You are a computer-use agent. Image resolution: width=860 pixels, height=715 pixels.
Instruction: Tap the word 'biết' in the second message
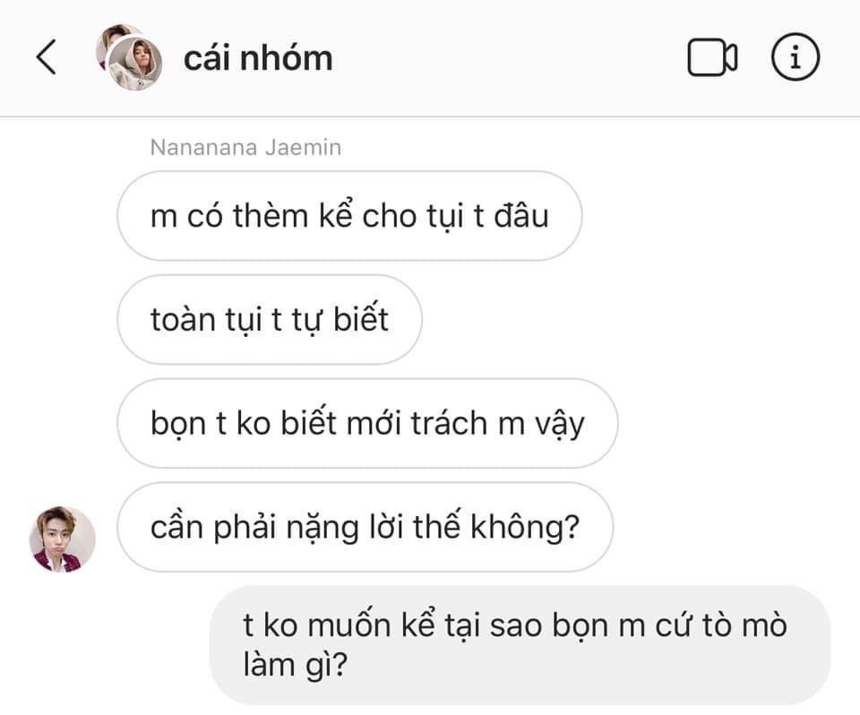coord(361,319)
